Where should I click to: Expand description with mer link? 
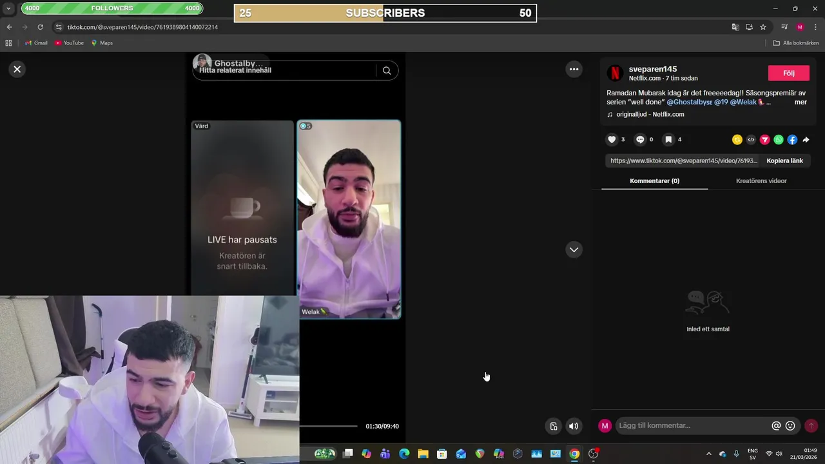[801, 102]
